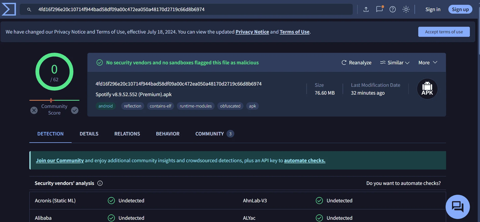
Task: Click the 0 / 62 detection score circle
Action: 54,72
